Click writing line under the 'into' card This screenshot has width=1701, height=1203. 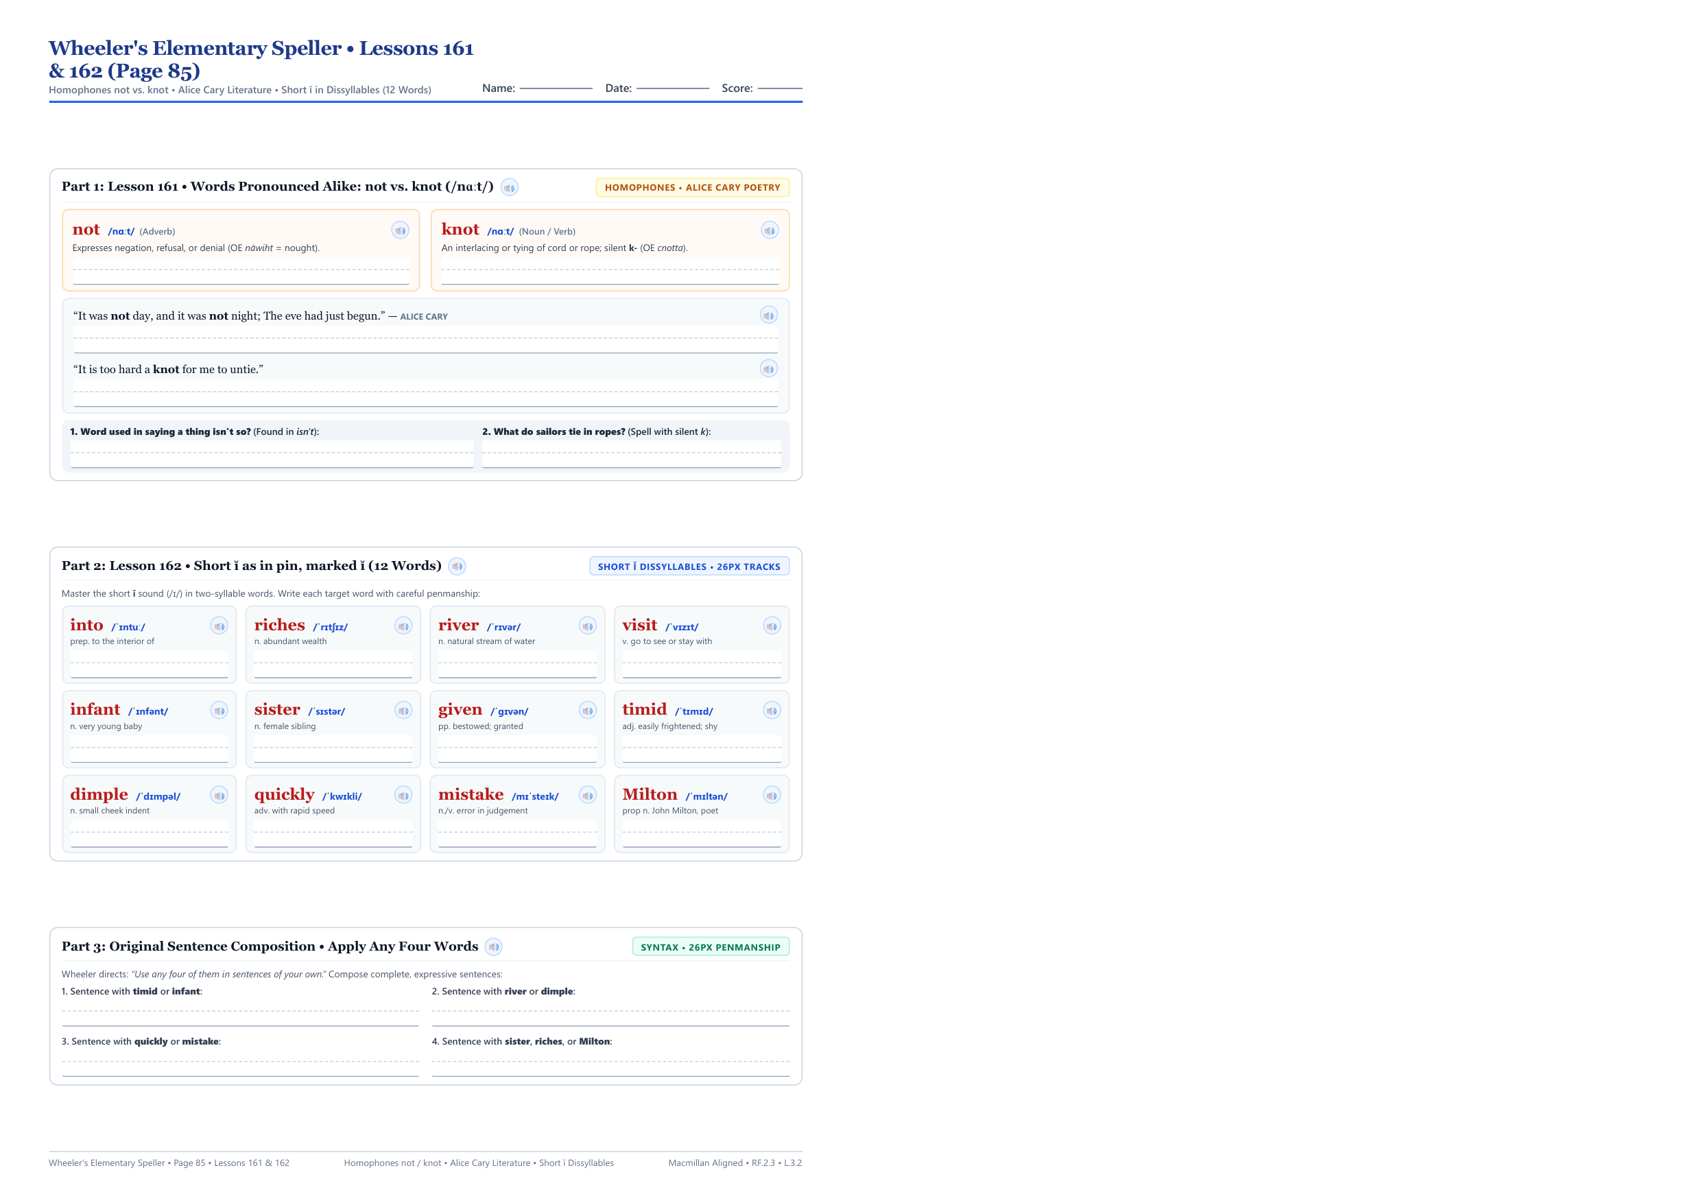150,665
